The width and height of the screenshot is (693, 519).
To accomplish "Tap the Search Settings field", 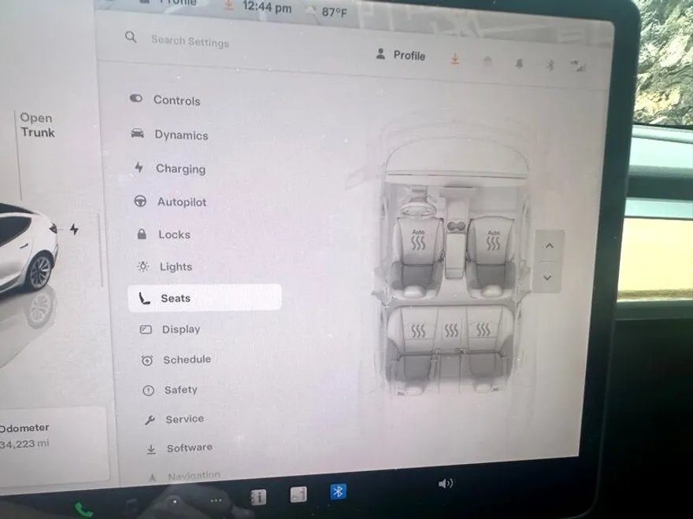I will pos(190,40).
